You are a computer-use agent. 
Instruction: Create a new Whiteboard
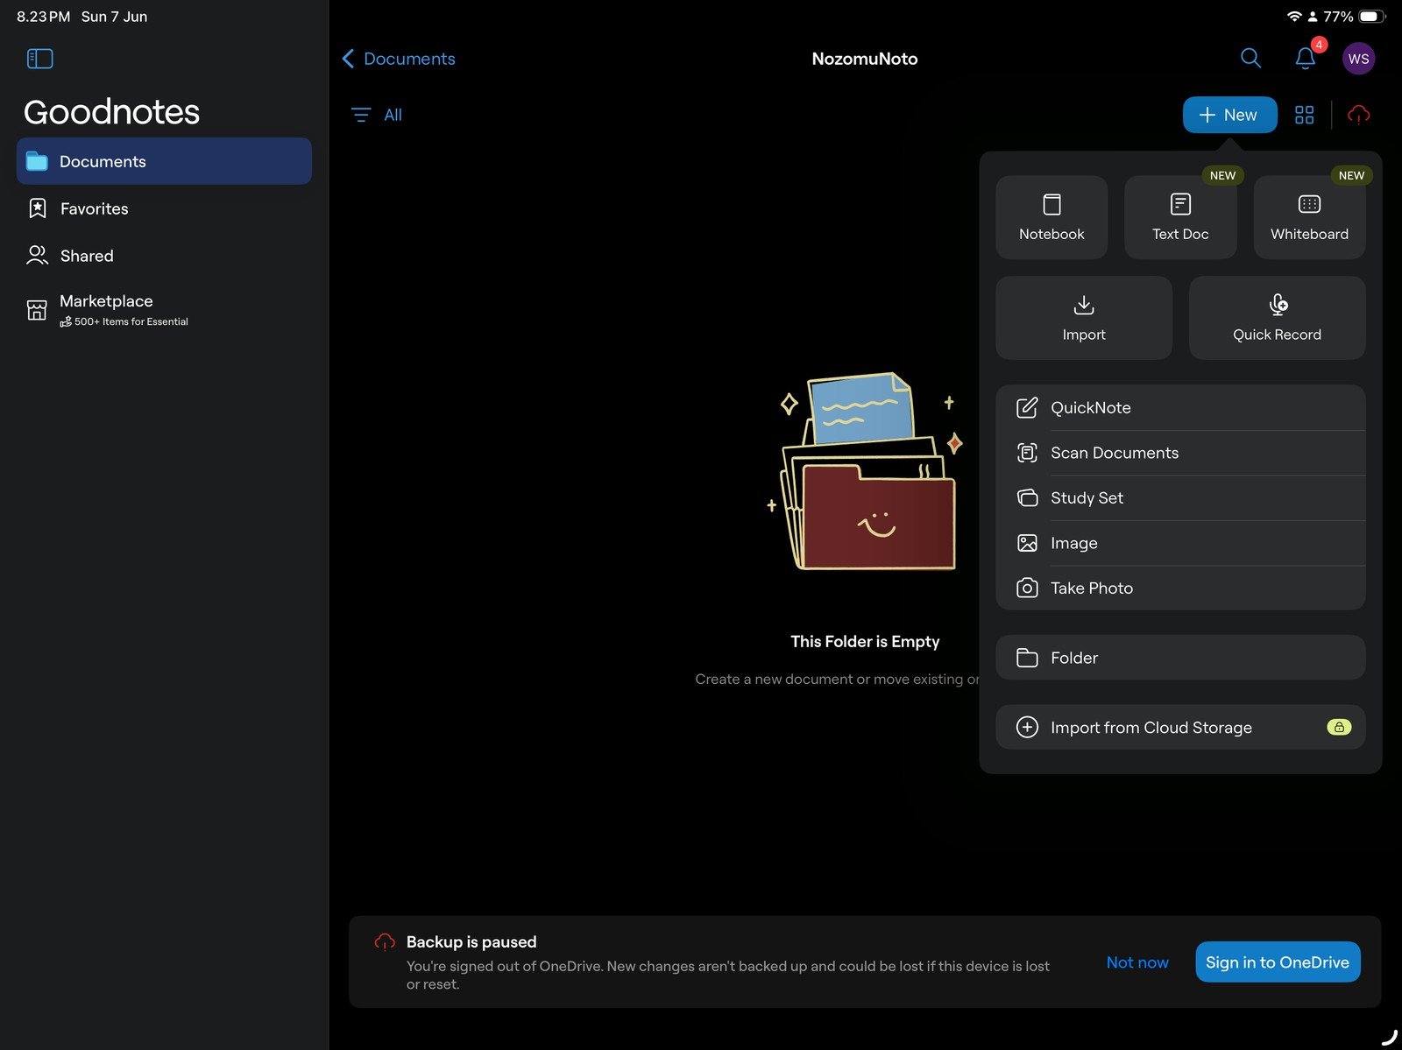(1309, 217)
